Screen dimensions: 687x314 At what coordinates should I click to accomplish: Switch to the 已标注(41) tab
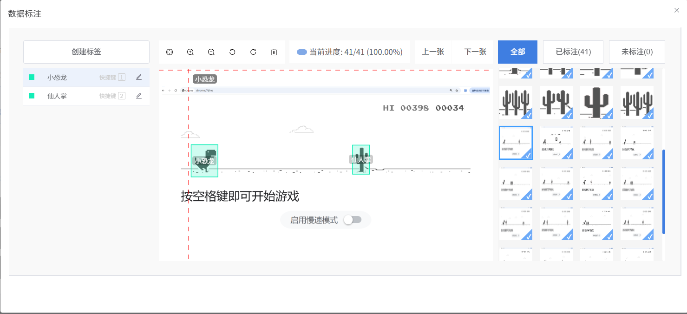(573, 52)
